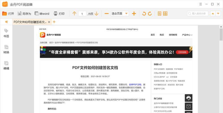
Task: Click the 转word convert icon in toolbar
Action: click(x=37, y=14)
